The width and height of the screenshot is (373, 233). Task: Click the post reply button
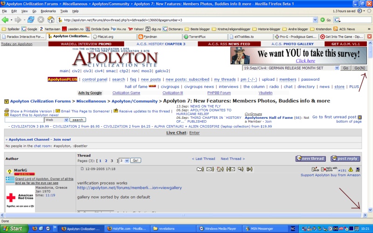345,158
